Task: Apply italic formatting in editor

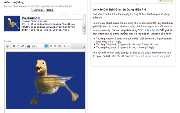Action: tap(18, 46)
